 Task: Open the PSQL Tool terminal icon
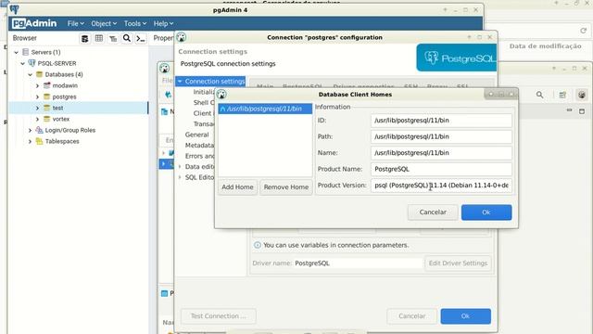(x=141, y=38)
